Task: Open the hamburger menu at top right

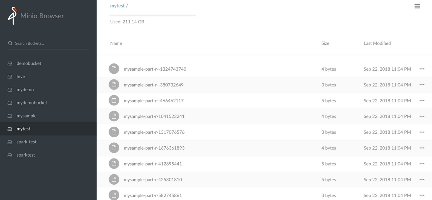Action: 417,6
